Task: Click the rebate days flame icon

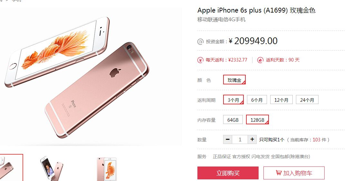Action: [x=260, y=60]
